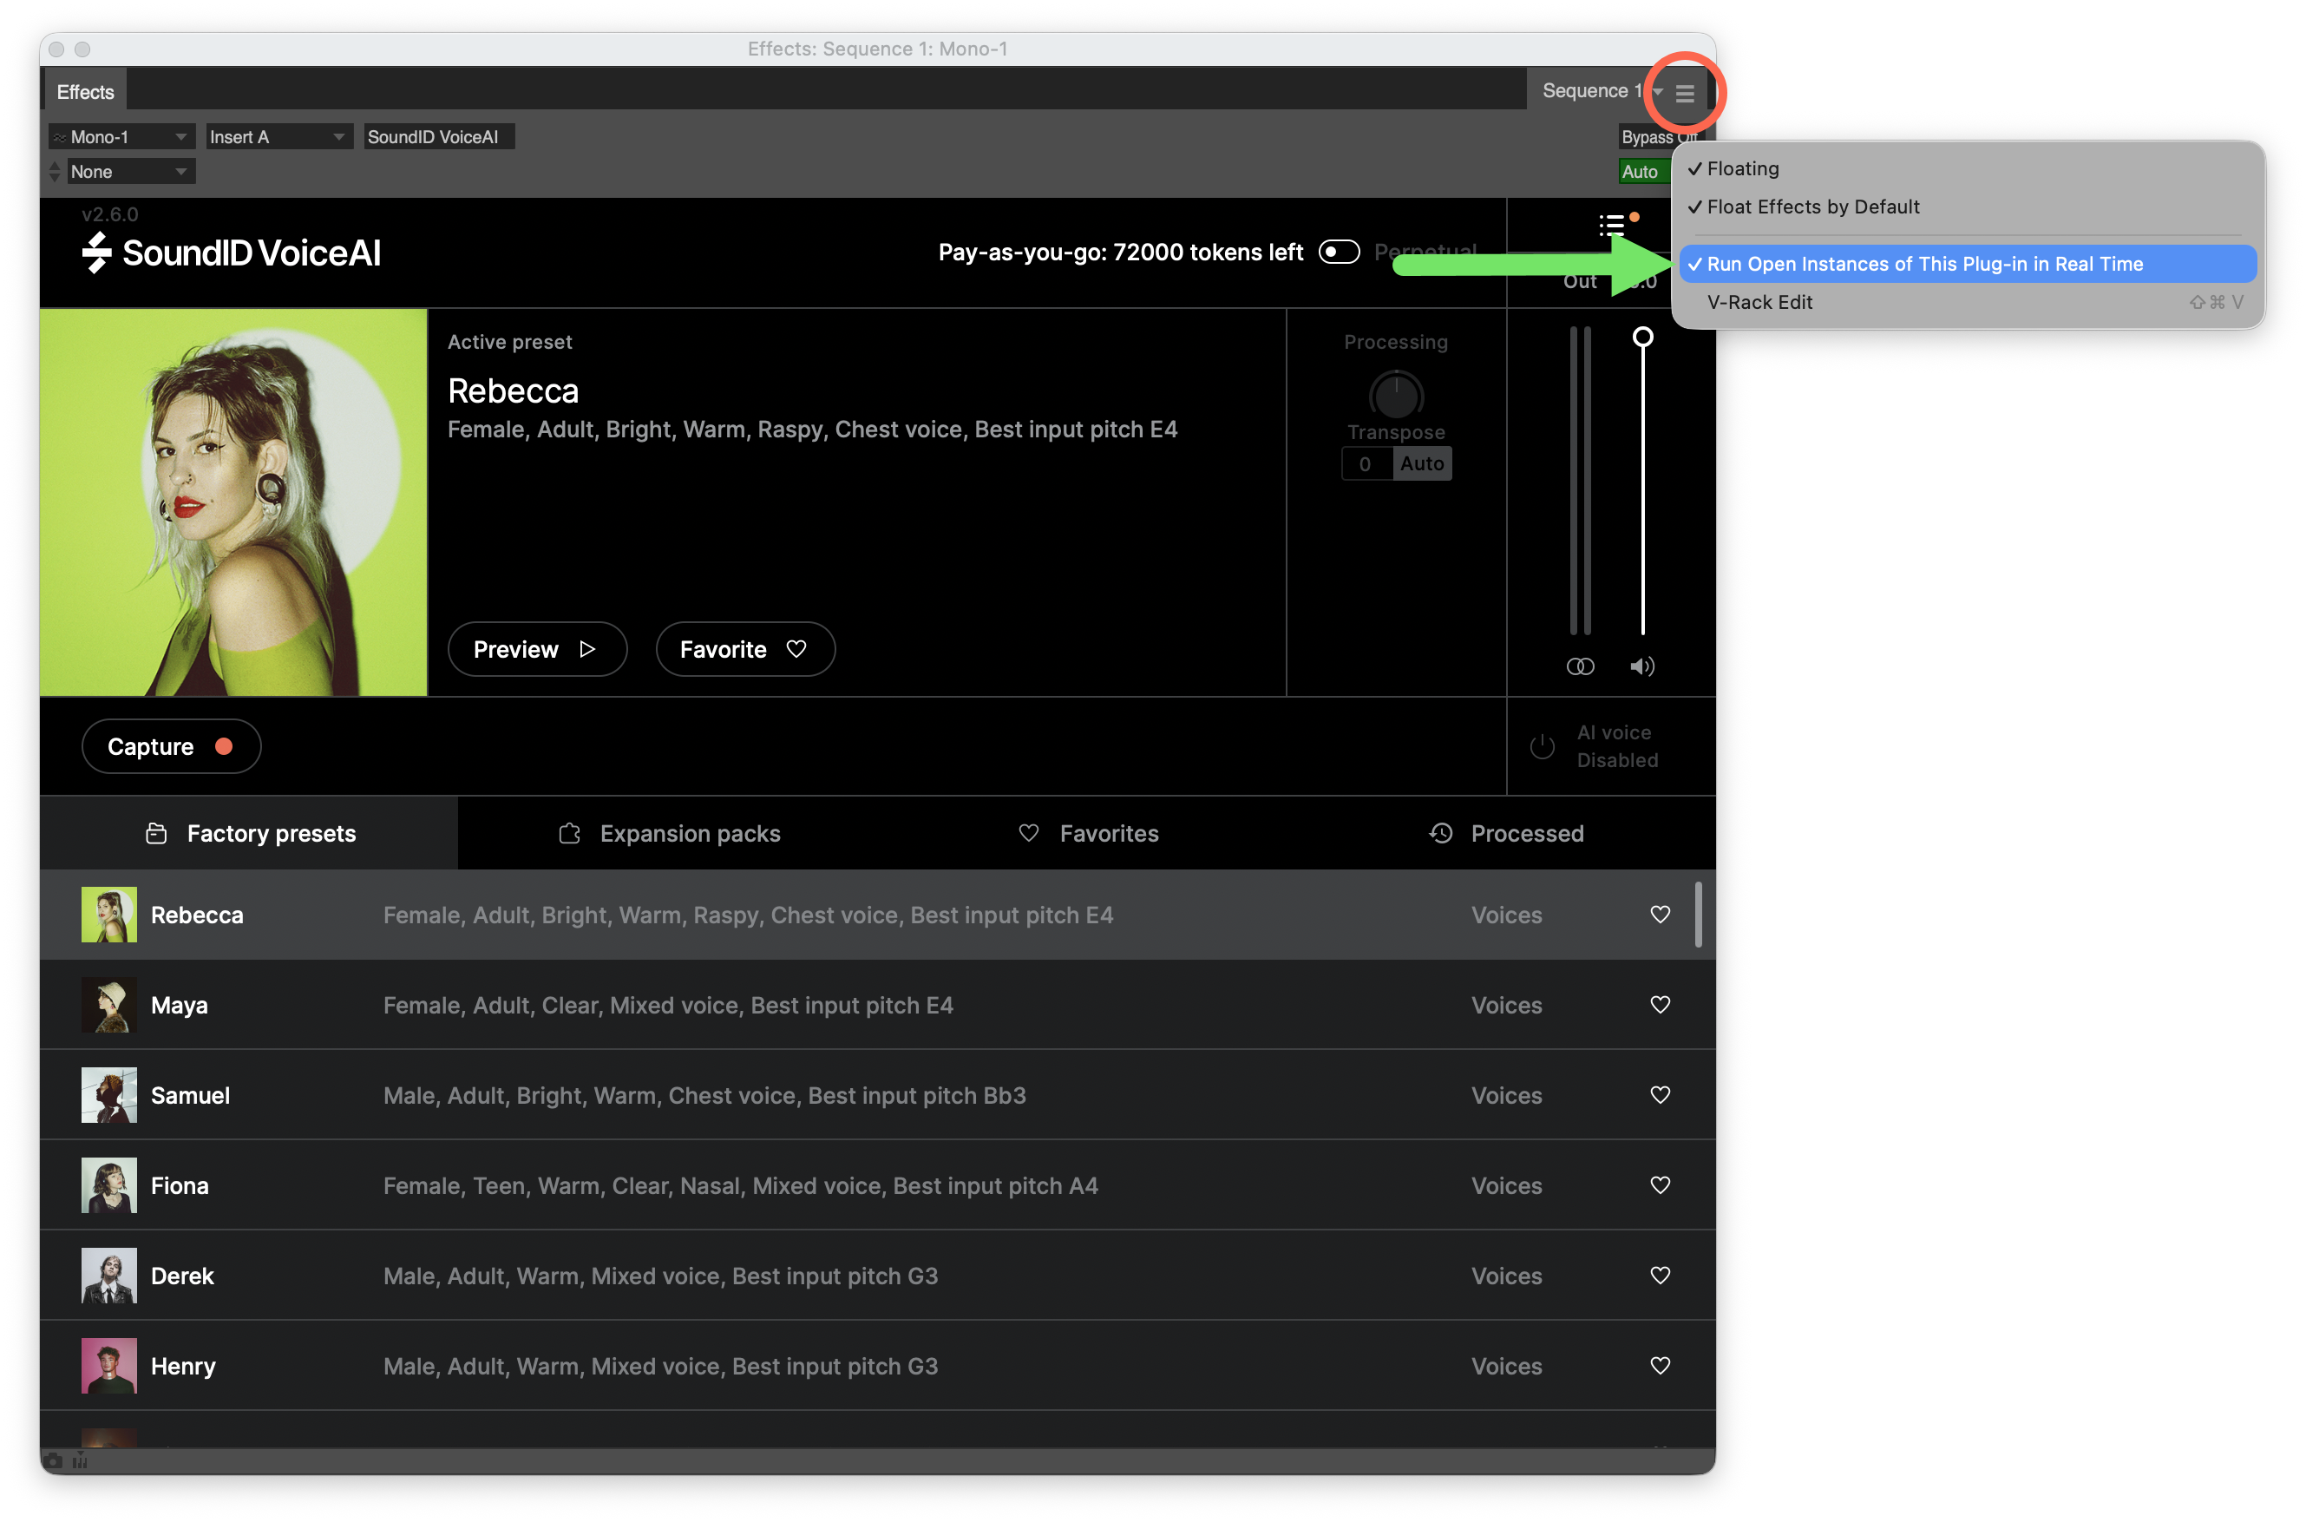Open the None preset dropdown
Screen dimensions: 2306x1522
click(x=130, y=172)
